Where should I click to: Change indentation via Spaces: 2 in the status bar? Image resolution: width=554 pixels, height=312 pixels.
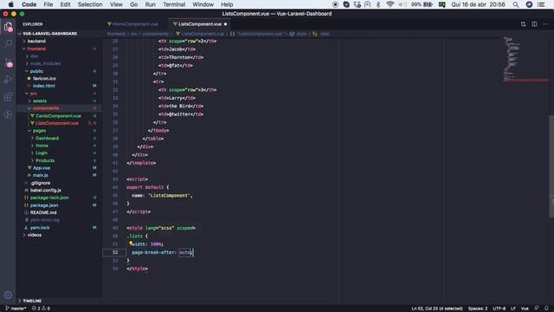pos(478,309)
